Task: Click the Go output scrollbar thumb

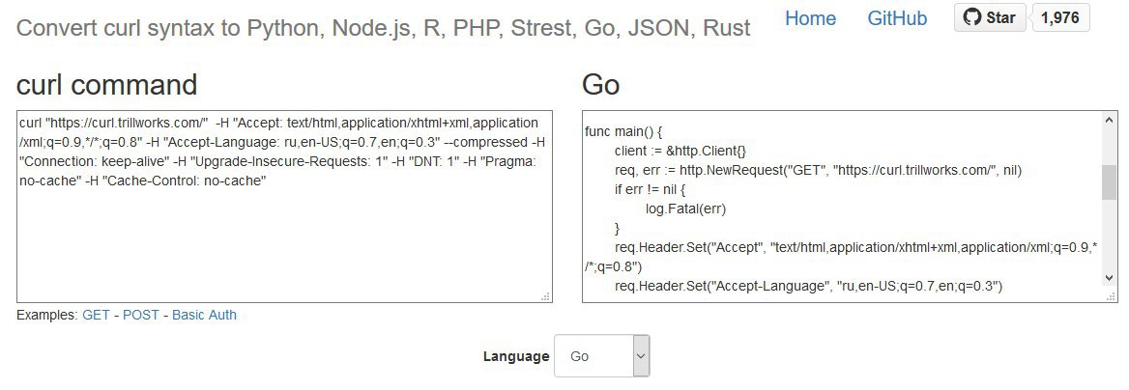Action: pos(1110,182)
